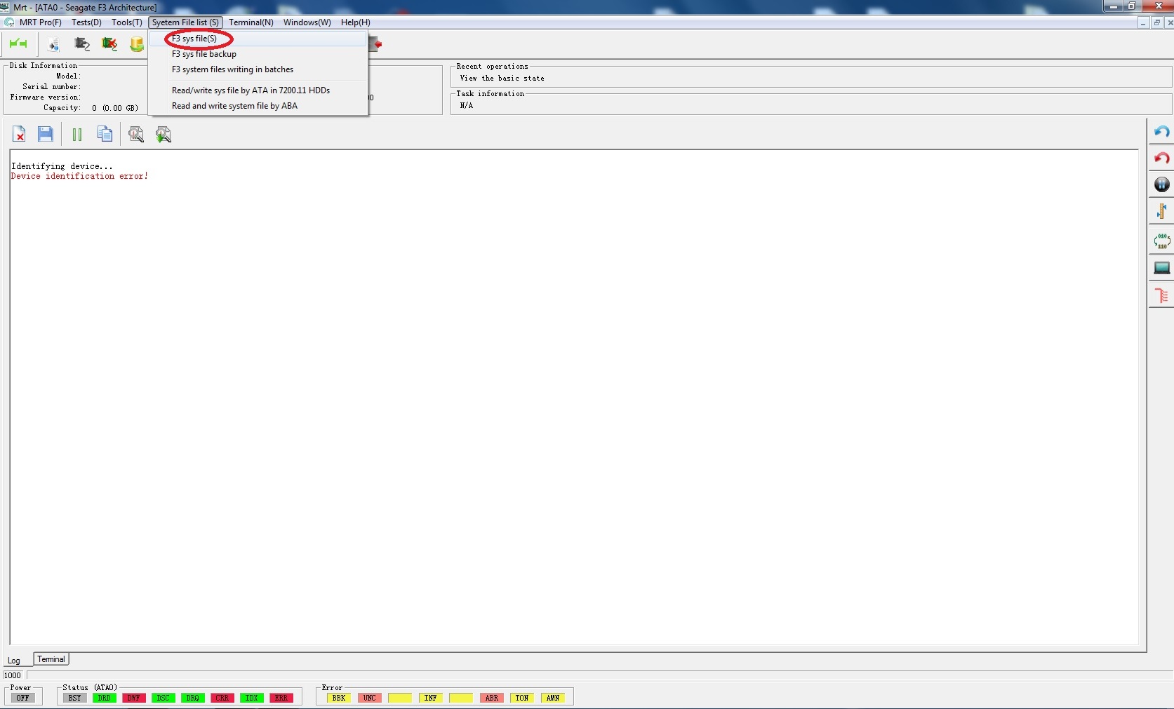Click the laptop terminal sidebar icon
The image size is (1174, 709).
click(x=1162, y=268)
